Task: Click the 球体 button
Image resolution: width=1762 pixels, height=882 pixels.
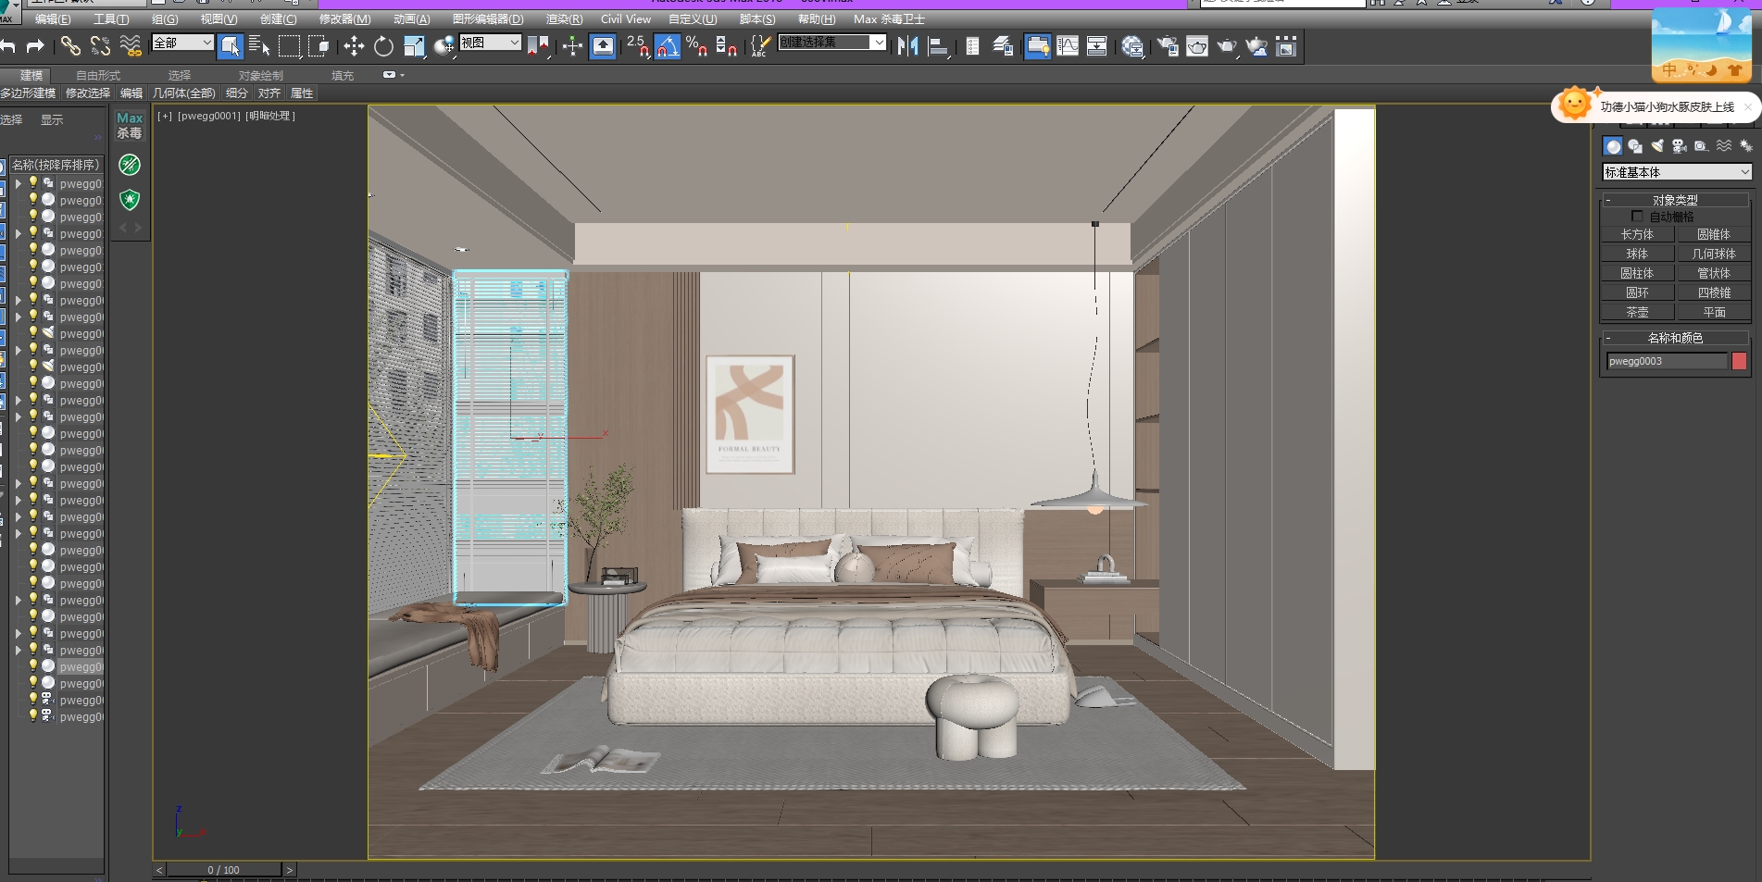Action: pyautogui.click(x=1637, y=254)
